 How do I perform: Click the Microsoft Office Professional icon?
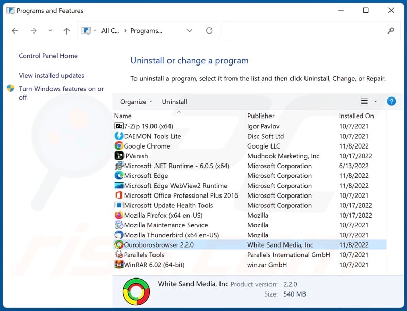click(119, 195)
